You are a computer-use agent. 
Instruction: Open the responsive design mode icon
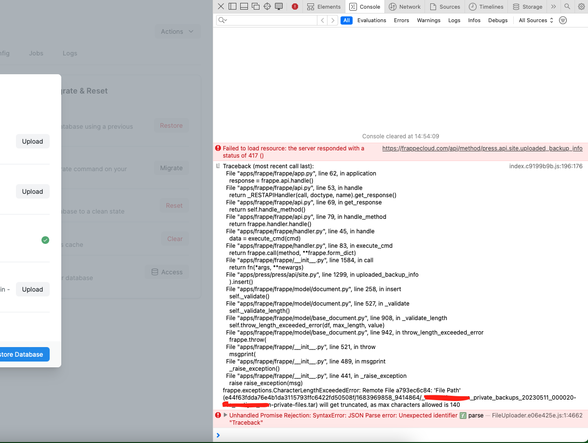pyautogui.click(x=279, y=7)
